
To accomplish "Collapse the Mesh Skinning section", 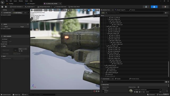I will [x=2, y=36].
